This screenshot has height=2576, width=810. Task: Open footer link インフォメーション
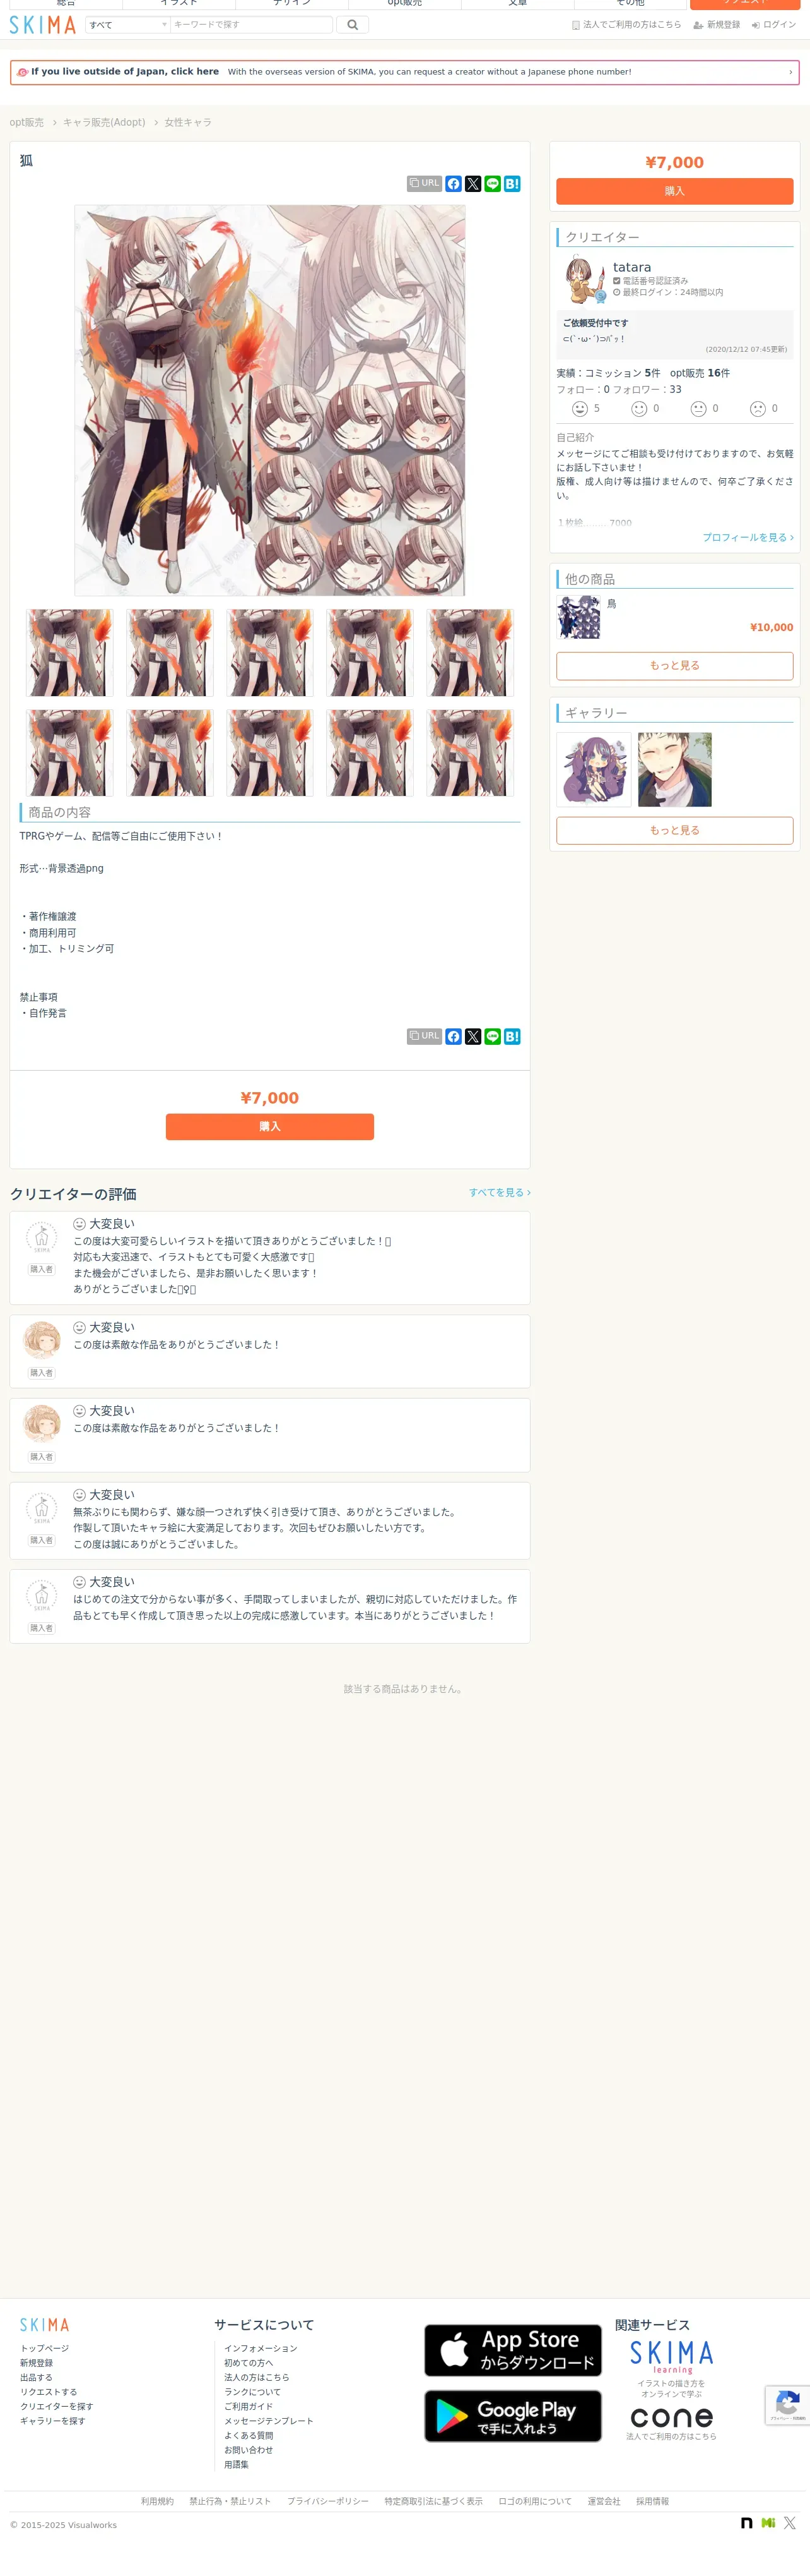(x=261, y=2348)
